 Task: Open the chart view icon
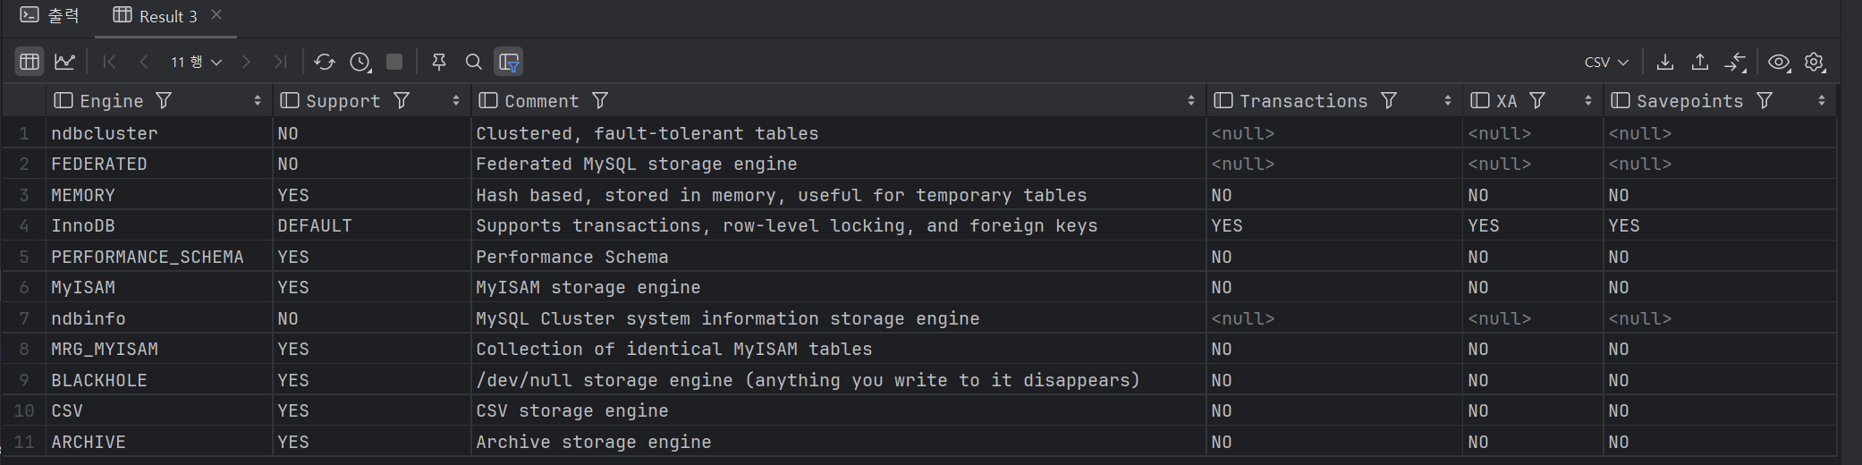pyautogui.click(x=64, y=62)
